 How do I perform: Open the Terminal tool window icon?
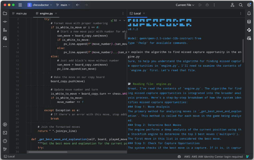tap(5, 133)
